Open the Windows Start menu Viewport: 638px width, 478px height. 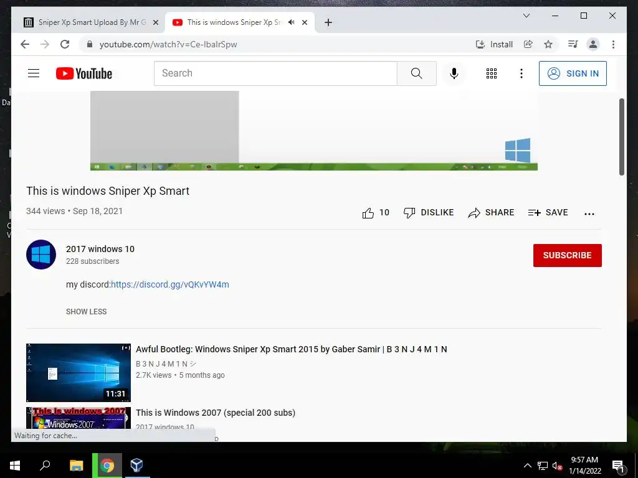[15, 466]
